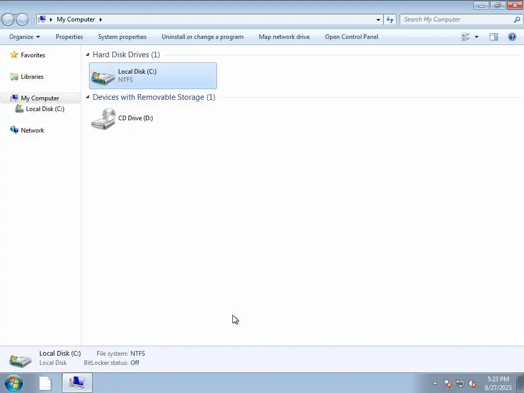Expand breadcrumb arrow before My Computer
524x393 pixels.
[51, 19]
